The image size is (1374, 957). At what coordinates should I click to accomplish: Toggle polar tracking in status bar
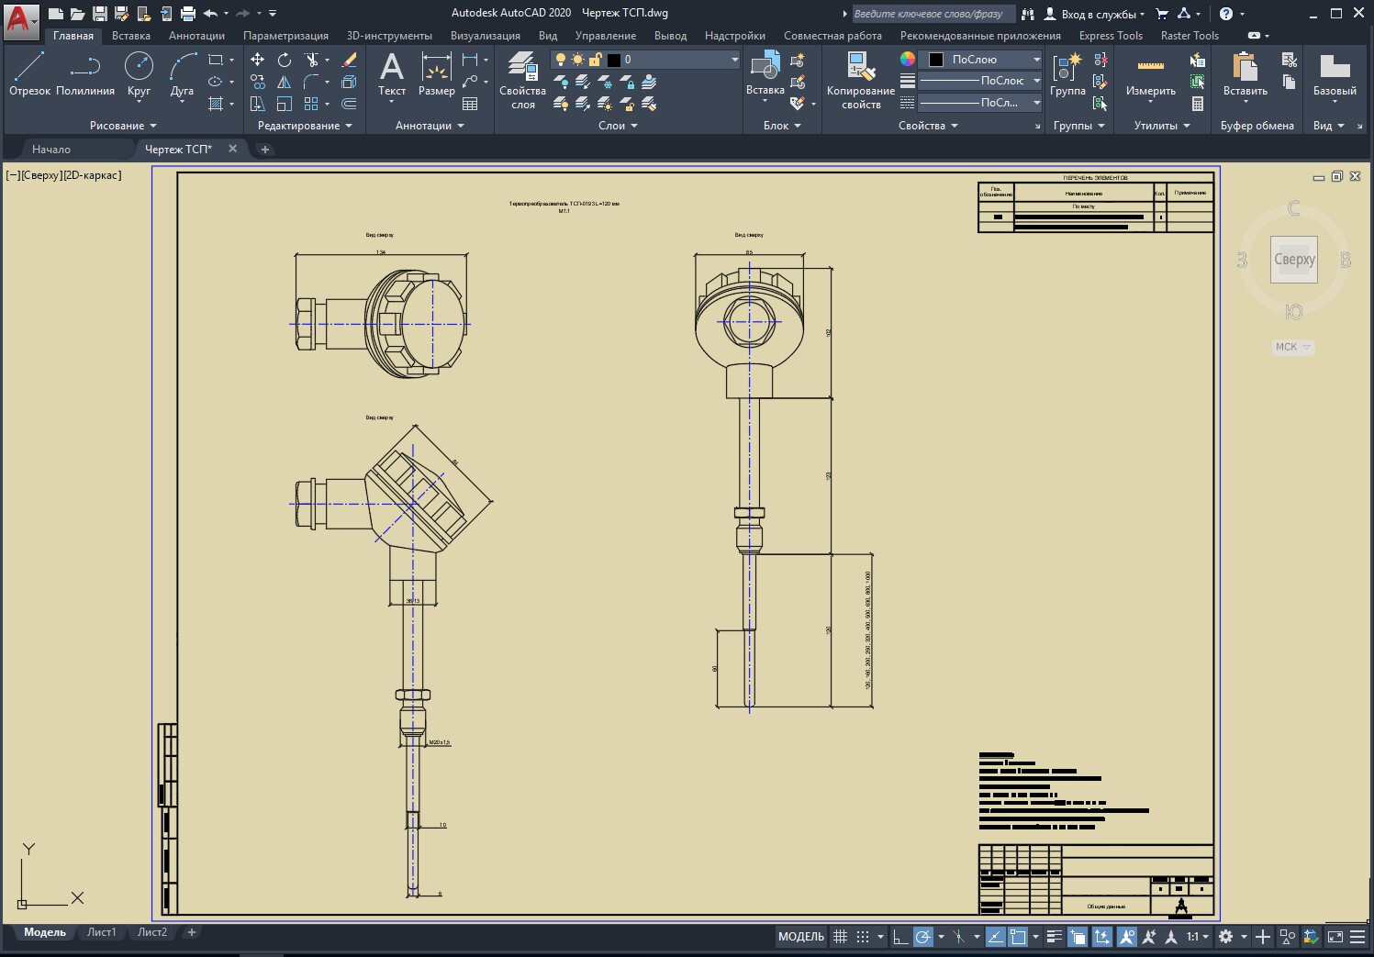pos(923,937)
